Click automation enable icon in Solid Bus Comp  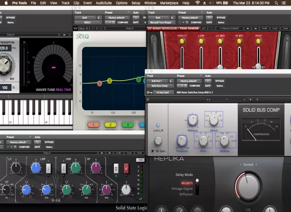208,81
